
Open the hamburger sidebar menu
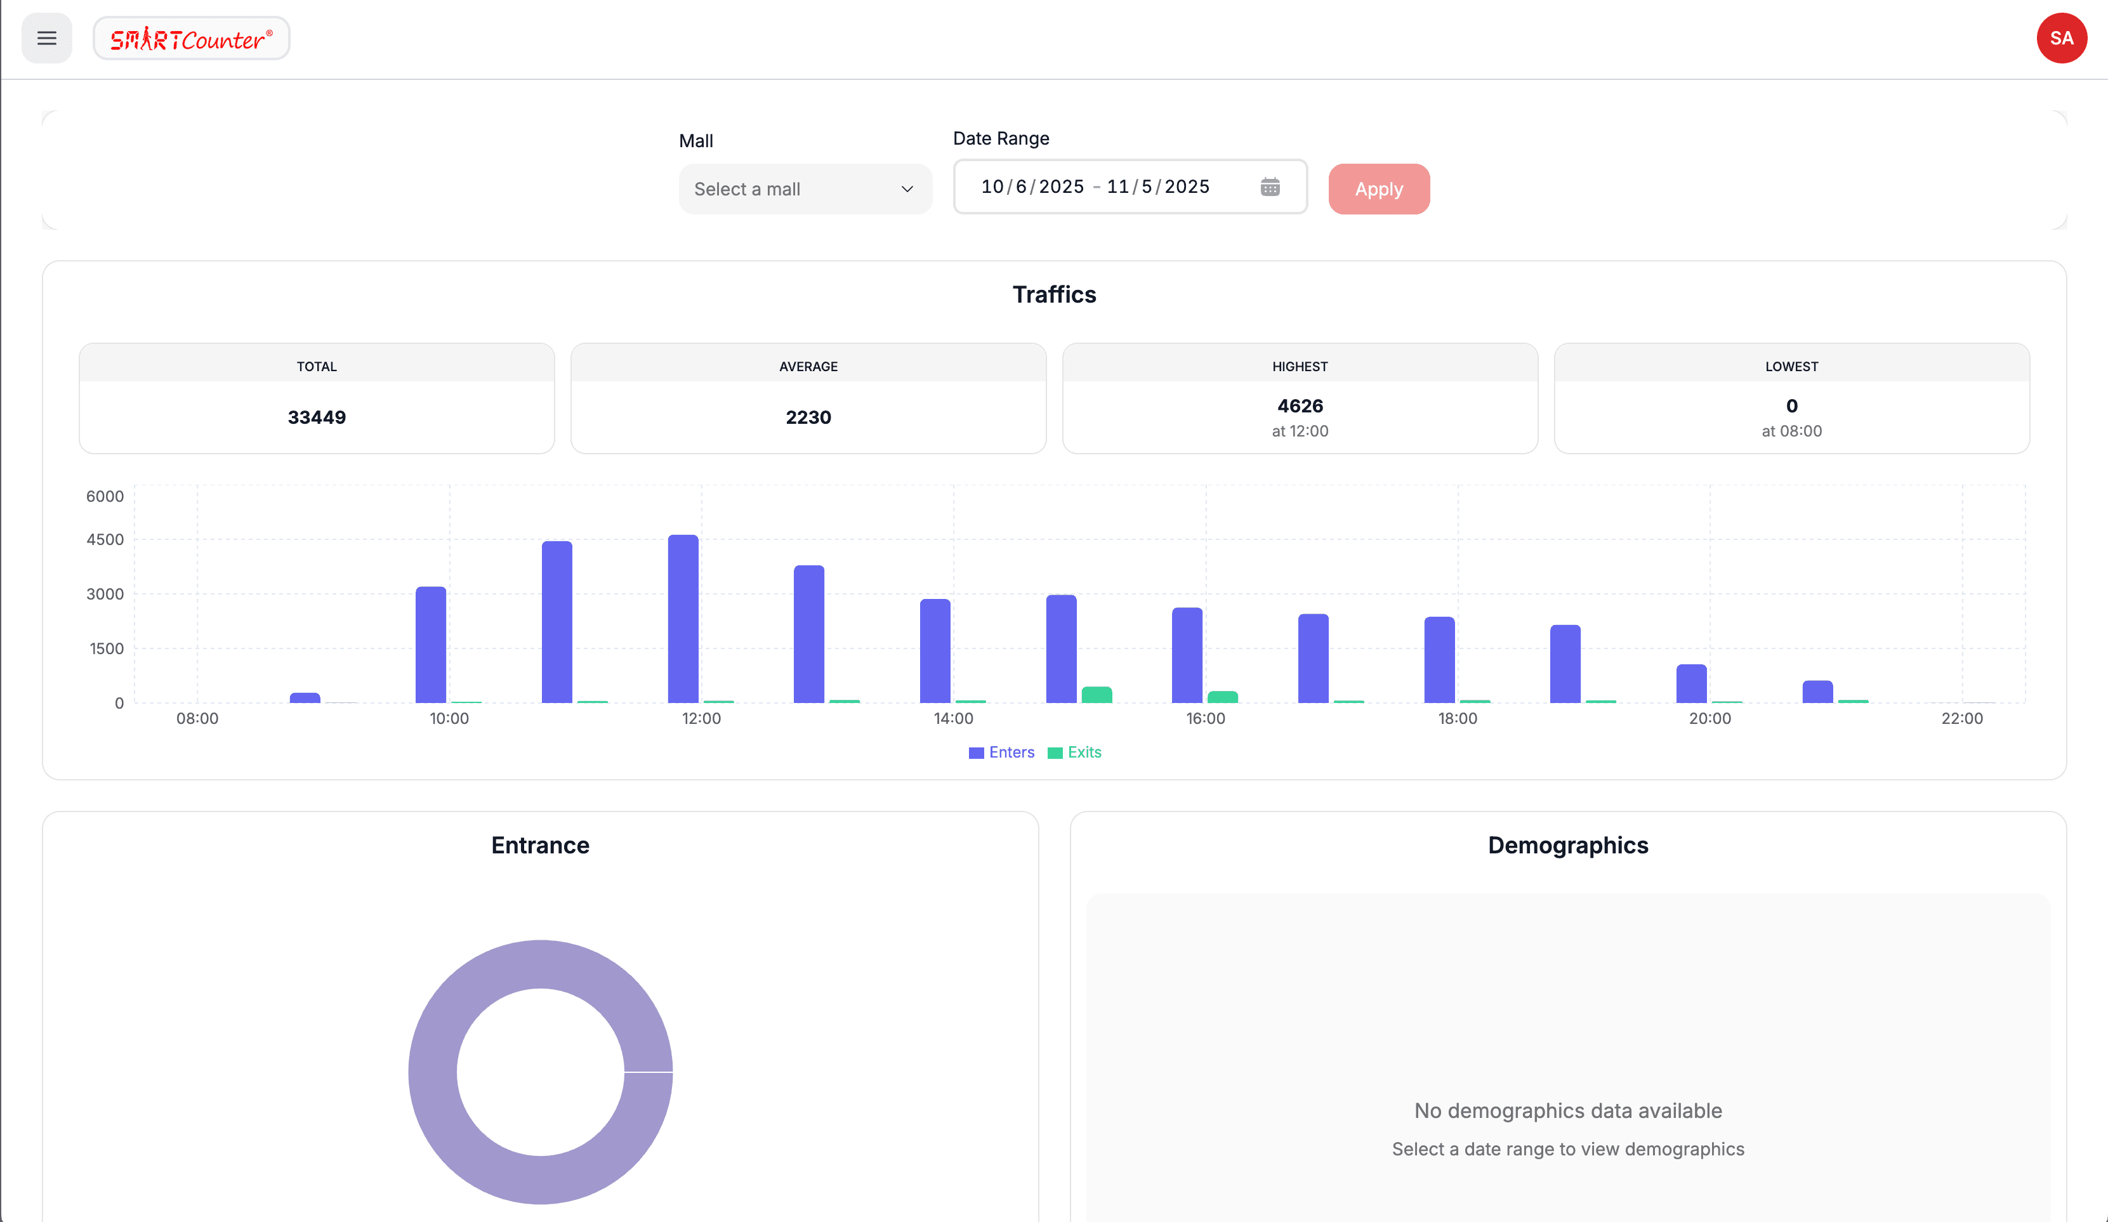[x=47, y=39]
